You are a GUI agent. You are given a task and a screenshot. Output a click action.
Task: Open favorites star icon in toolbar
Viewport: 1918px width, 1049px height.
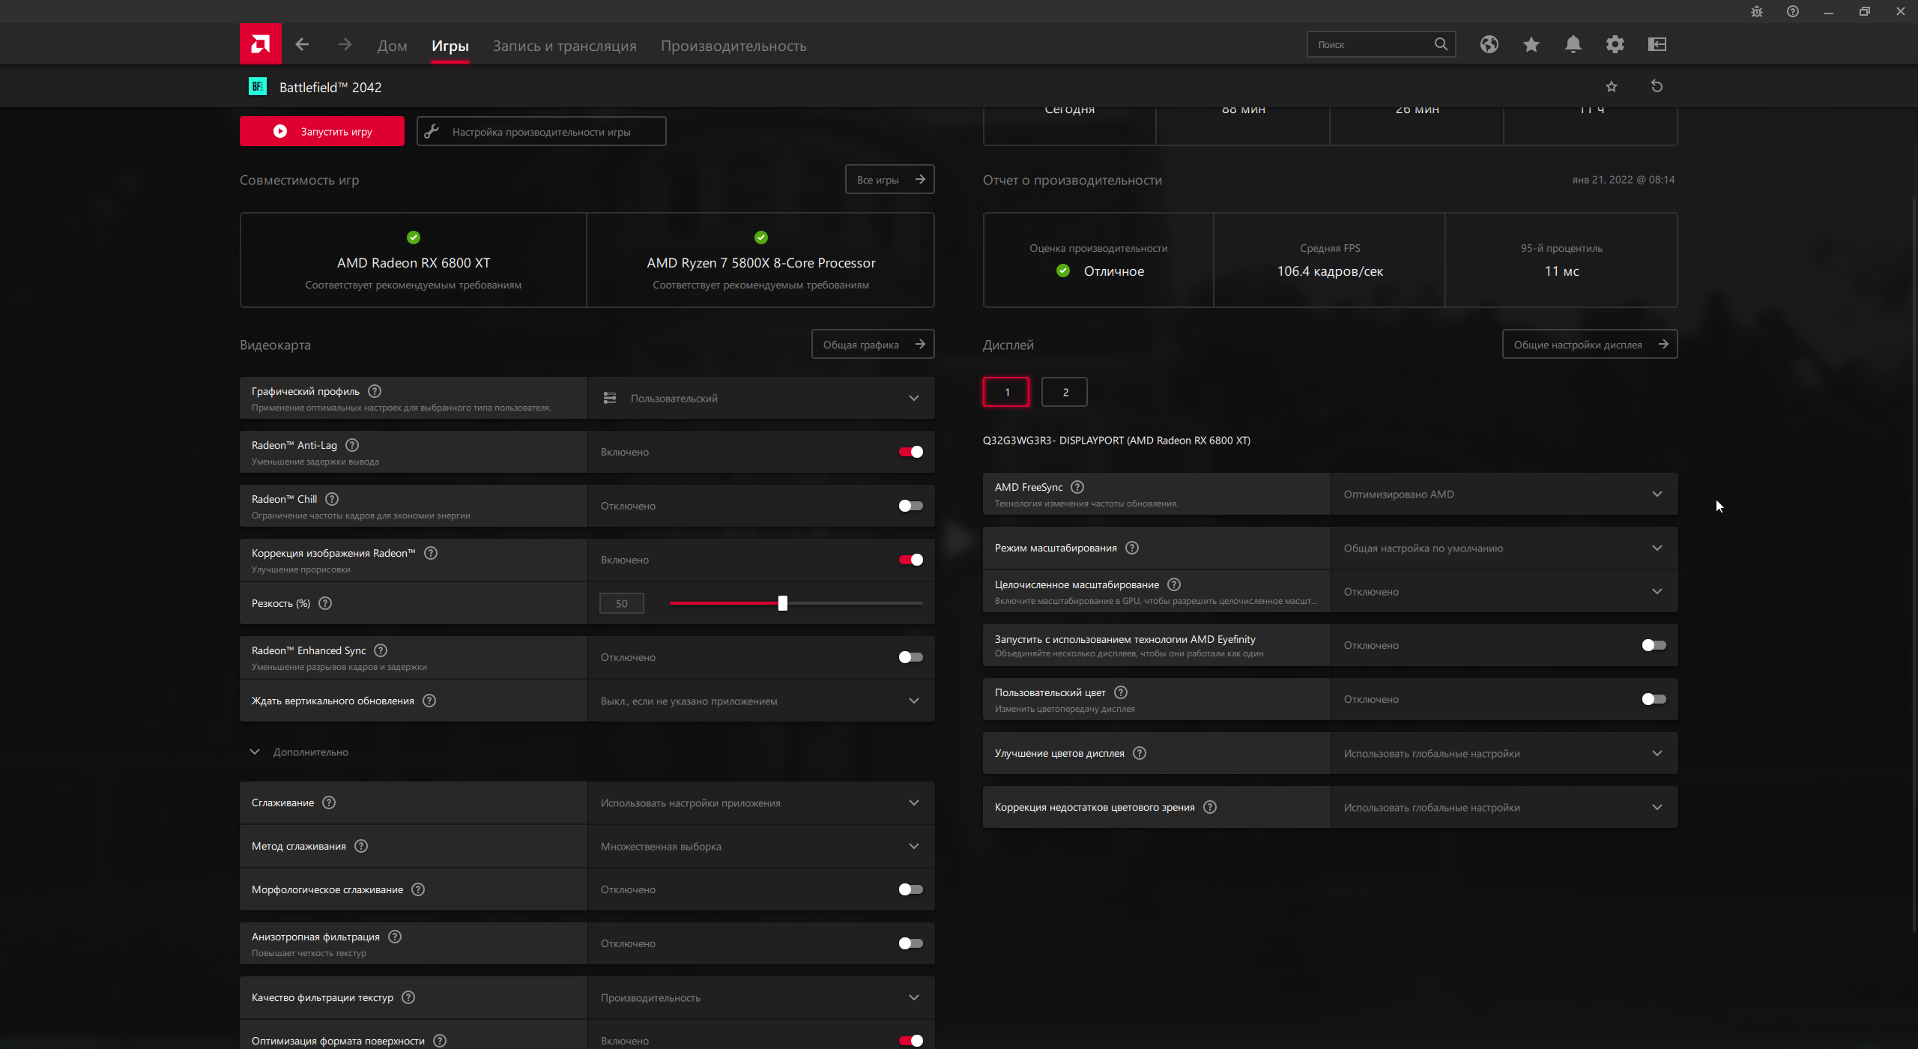[x=1531, y=44]
